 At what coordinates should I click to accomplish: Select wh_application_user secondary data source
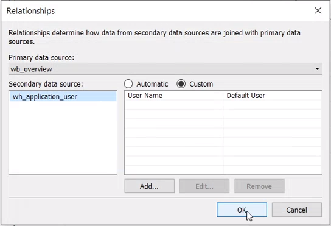click(63, 97)
